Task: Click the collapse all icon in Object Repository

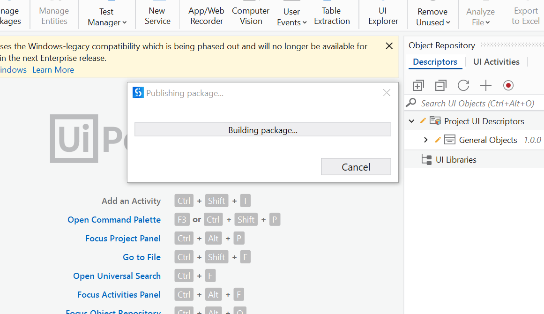Action: point(440,85)
